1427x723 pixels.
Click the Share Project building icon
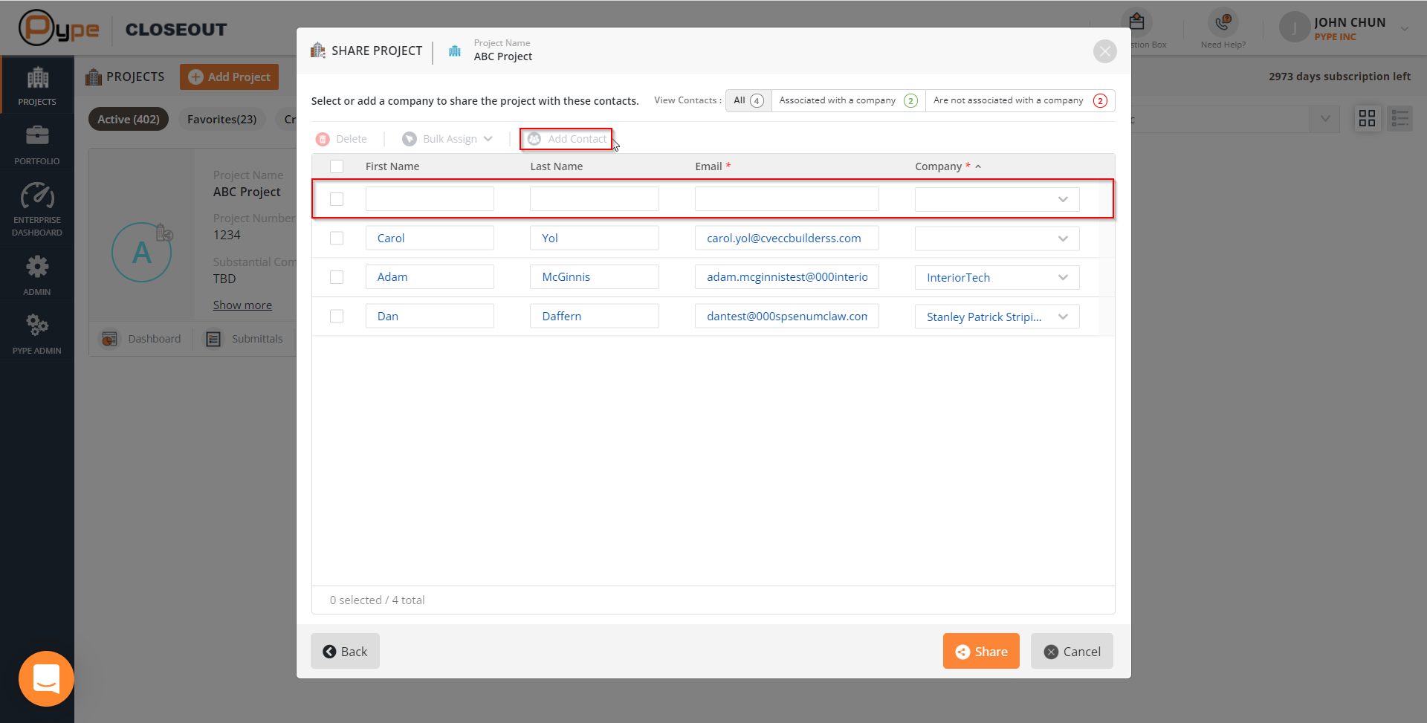tap(318, 51)
